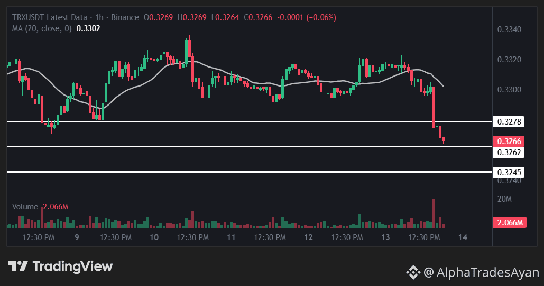Click the Binance exchange label

[x=125, y=17]
